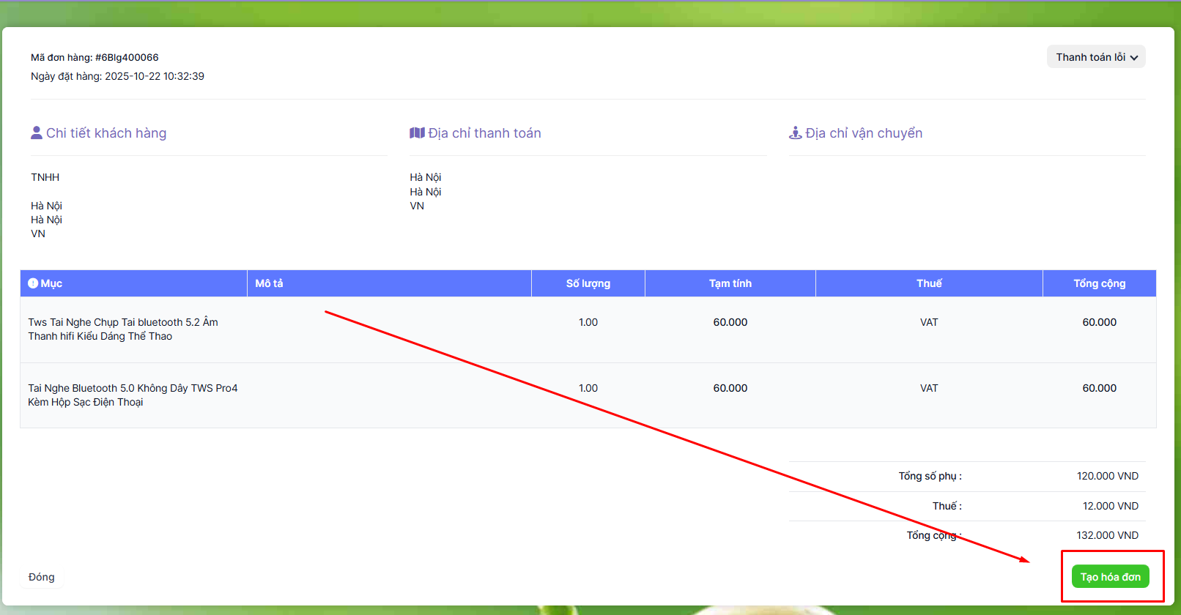
Task: Click the Thuế column header in the table
Action: click(928, 283)
